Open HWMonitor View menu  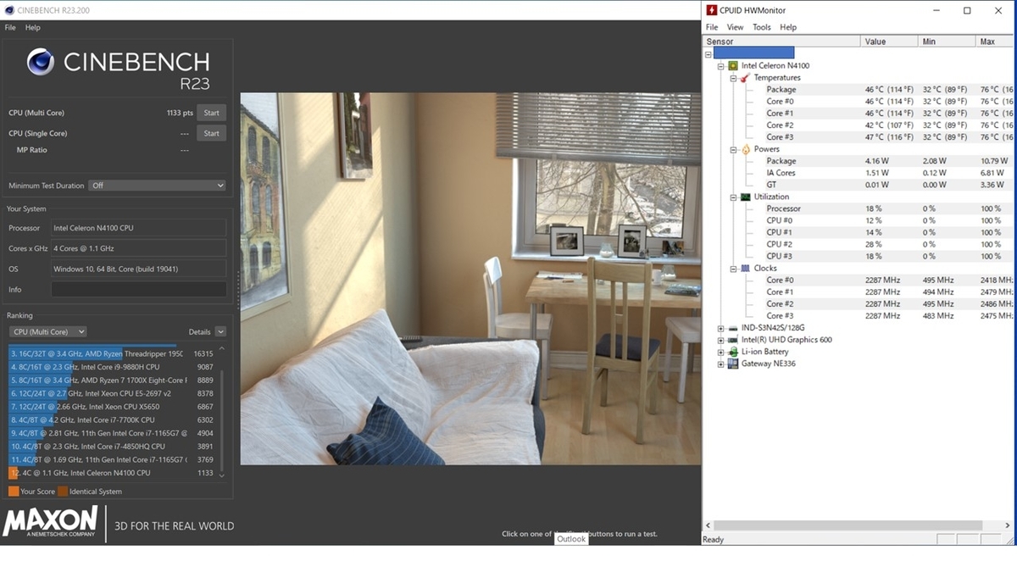[735, 27]
